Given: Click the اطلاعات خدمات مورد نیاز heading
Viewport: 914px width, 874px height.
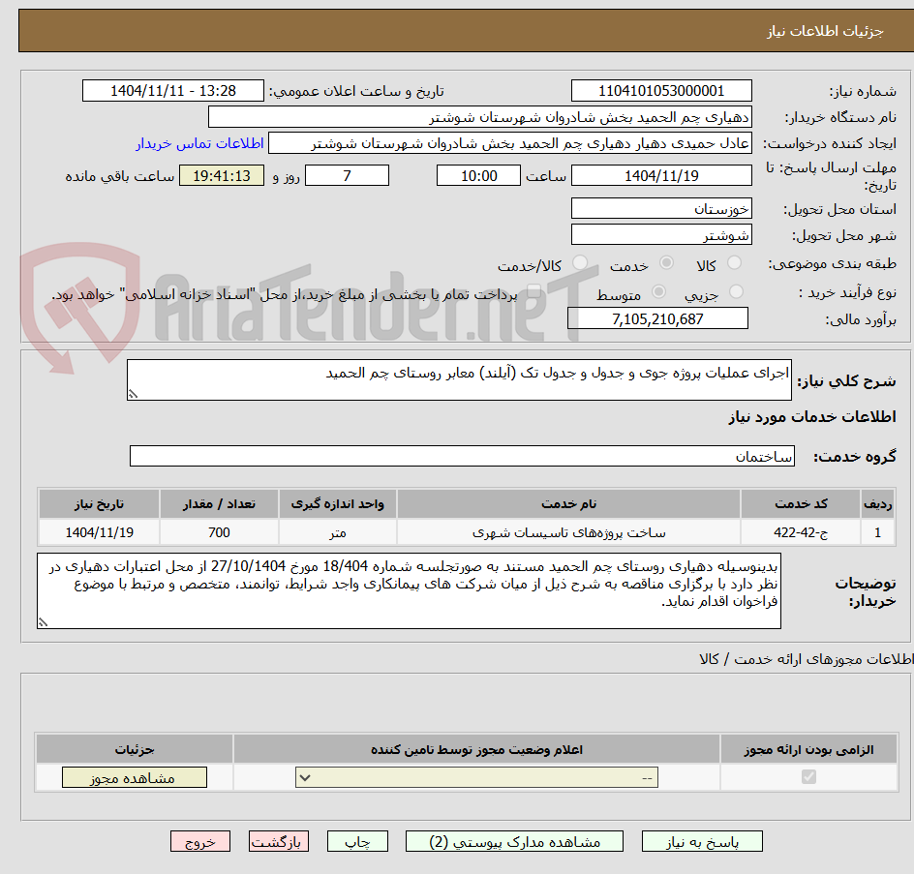Looking at the screenshot, I should (x=812, y=416).
